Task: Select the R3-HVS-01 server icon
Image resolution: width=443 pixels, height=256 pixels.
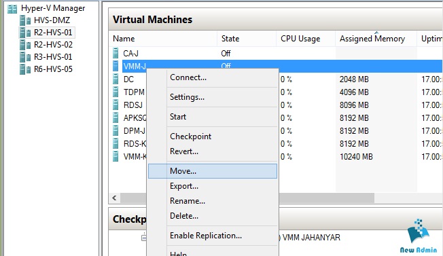Action: pyautogui.click(x=25, y=57)
